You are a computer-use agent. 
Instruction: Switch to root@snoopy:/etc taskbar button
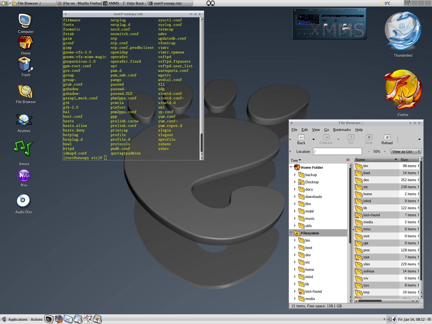tap(170, 3)
